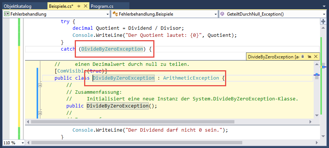Screen dimensions: 329x148
Task: Select the DivideByZeroException peek tab label
Action: point(273,57)
